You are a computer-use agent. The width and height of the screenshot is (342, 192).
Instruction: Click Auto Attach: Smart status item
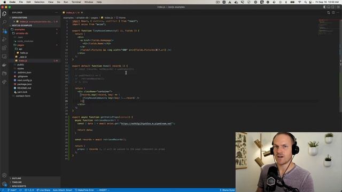pyautogui.click(x=63, y=190)
